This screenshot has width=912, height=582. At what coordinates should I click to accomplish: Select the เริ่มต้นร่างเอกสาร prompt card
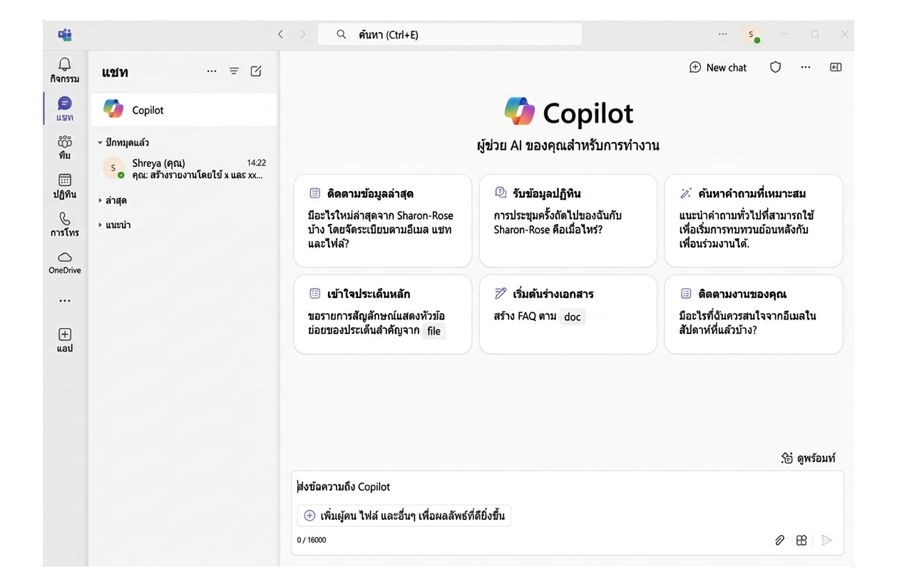tap(568, 314)
